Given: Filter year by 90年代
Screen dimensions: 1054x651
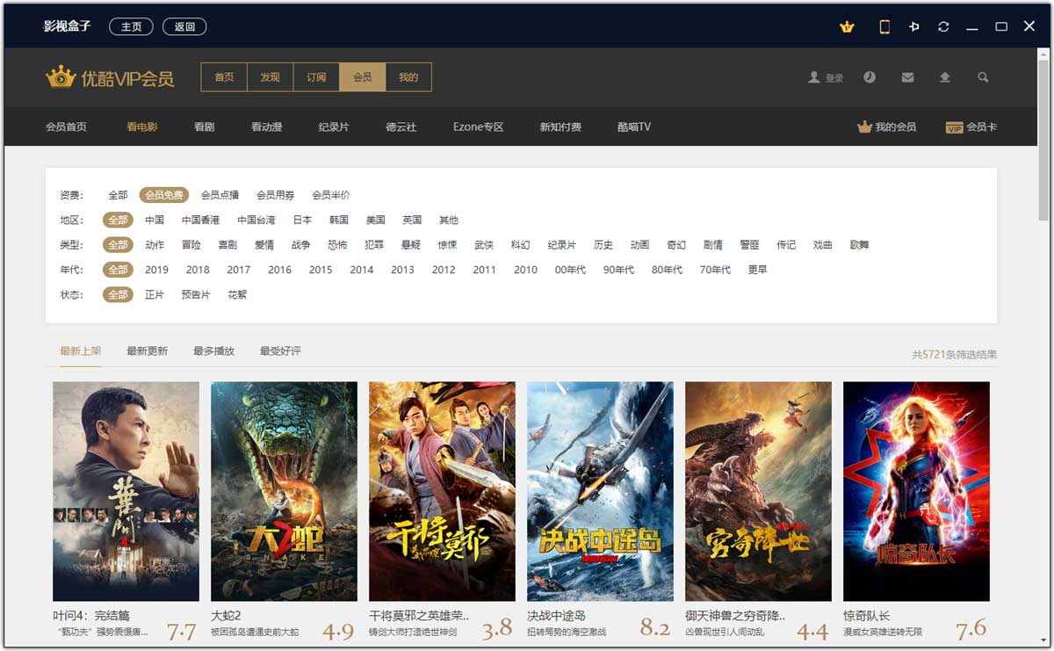Looking at the screenshot, I should [x=618, y=270].
